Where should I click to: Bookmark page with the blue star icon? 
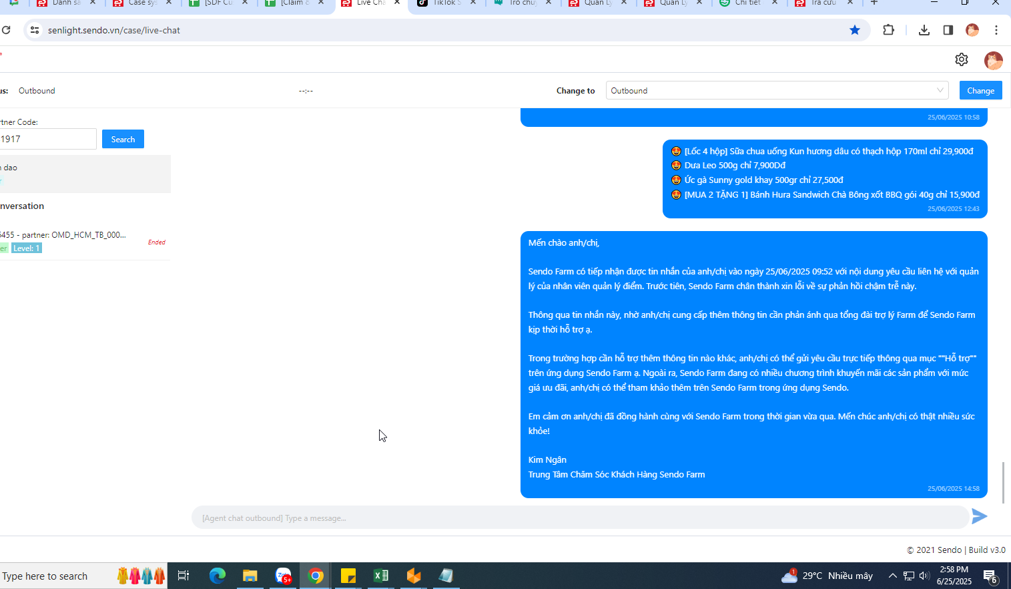point(855,30)
